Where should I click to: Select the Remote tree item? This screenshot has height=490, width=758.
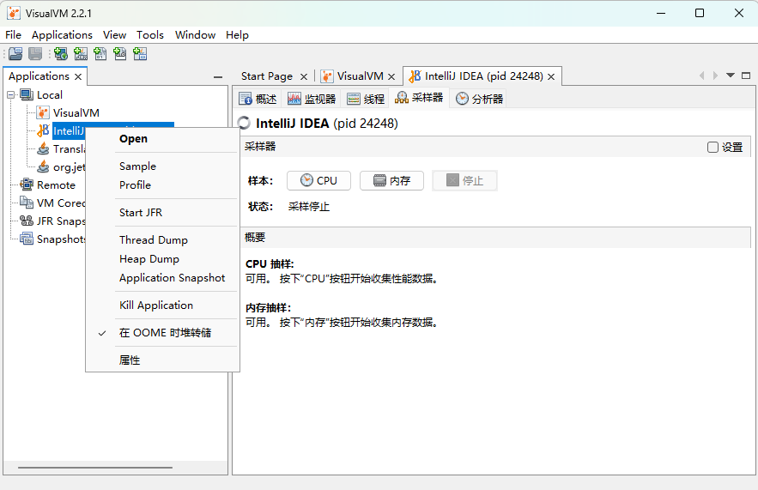click(x=56, y=185)
